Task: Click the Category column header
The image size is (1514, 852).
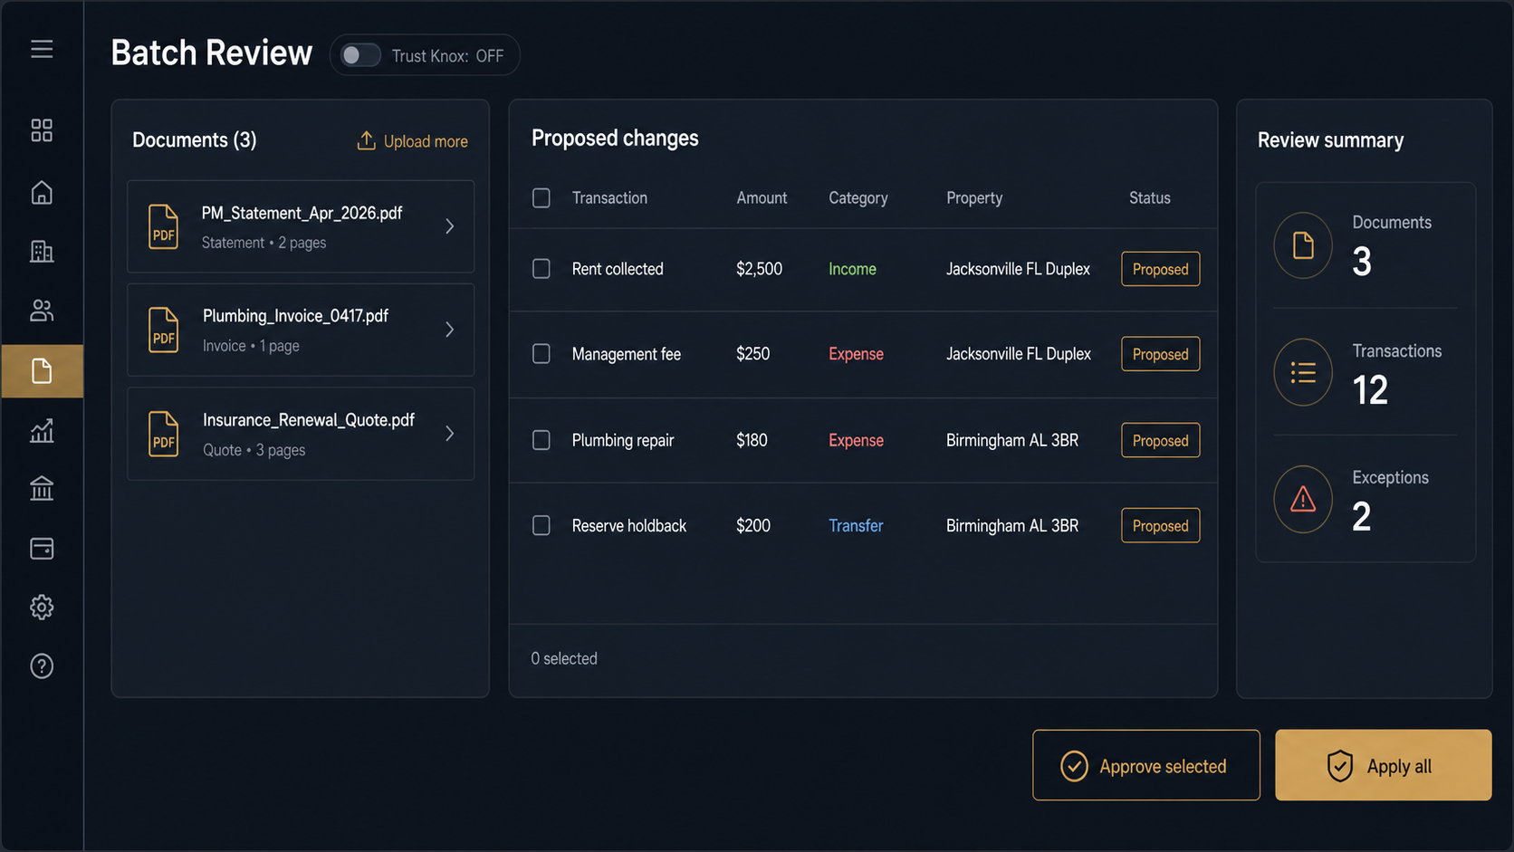Action: tap(858, 197)
